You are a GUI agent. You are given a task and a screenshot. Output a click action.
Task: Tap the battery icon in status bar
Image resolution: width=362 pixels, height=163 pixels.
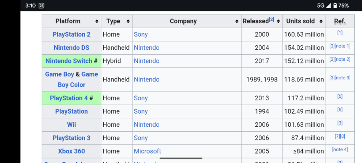335,5
